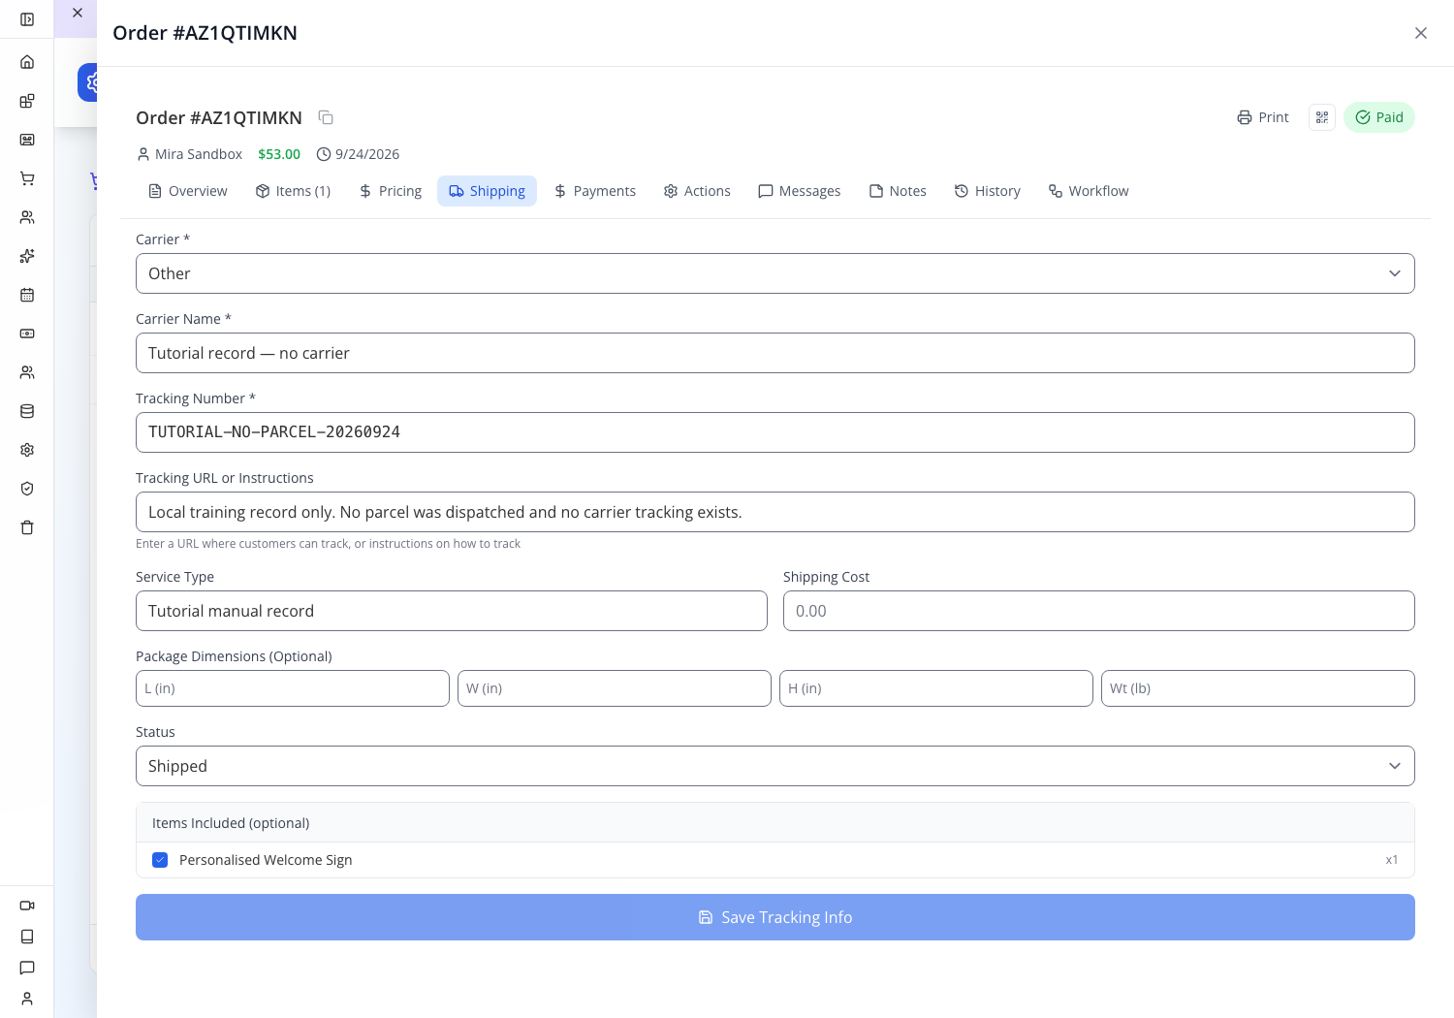Viewport: 1454px width, 1018px height.
Task: Switch to the Pricing tab
Action: coord(391,191)
